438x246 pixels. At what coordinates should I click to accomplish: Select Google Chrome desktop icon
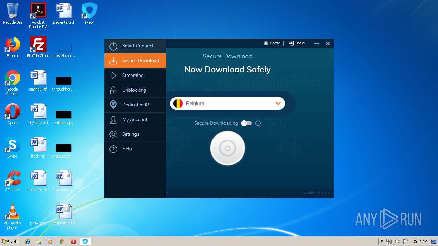(x=12, y=83)
